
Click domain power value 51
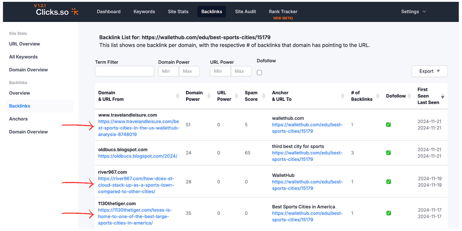click(188, 125)
